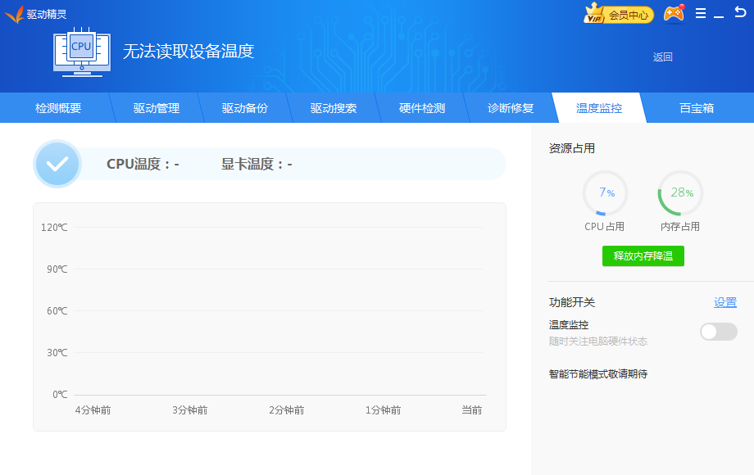Click the 驱动精灵 logo icon
This screenshot has width=754, height=475.
pyautogui.click(x=14, y=14)
